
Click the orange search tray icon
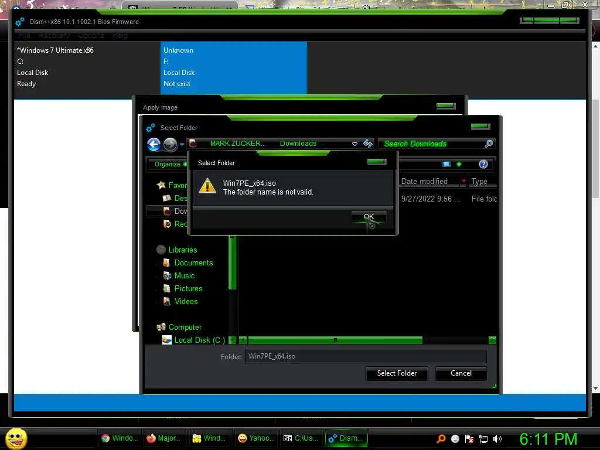441,439
